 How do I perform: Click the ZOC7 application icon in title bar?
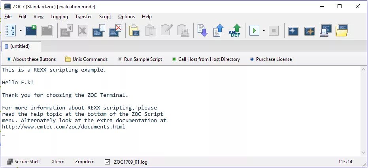(7, 7)
